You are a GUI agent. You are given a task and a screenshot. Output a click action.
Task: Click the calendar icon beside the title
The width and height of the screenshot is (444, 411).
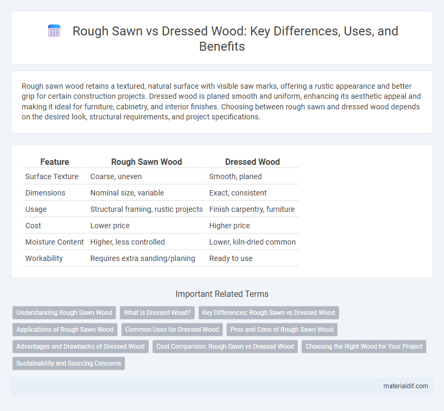click(x=54, y=31)
